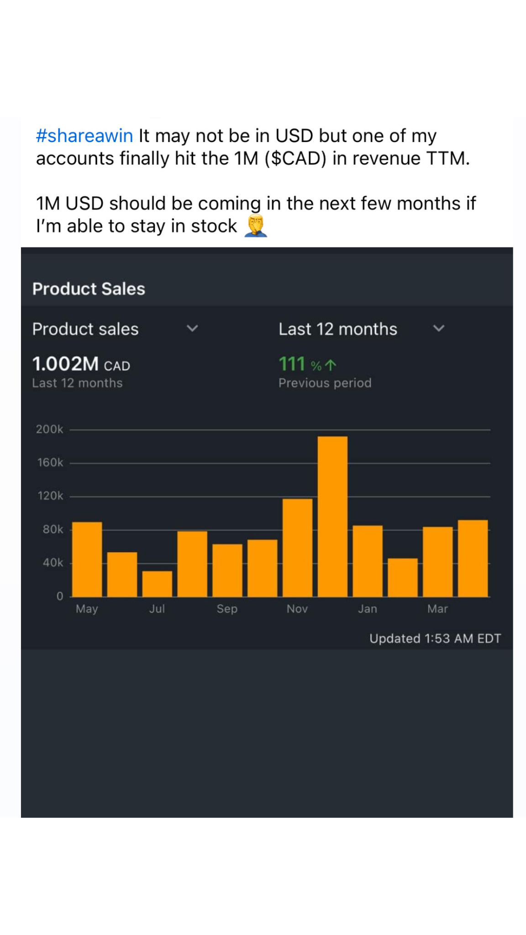
Task: Click the facepalm emoji in the post
Action: coord(255,226)
